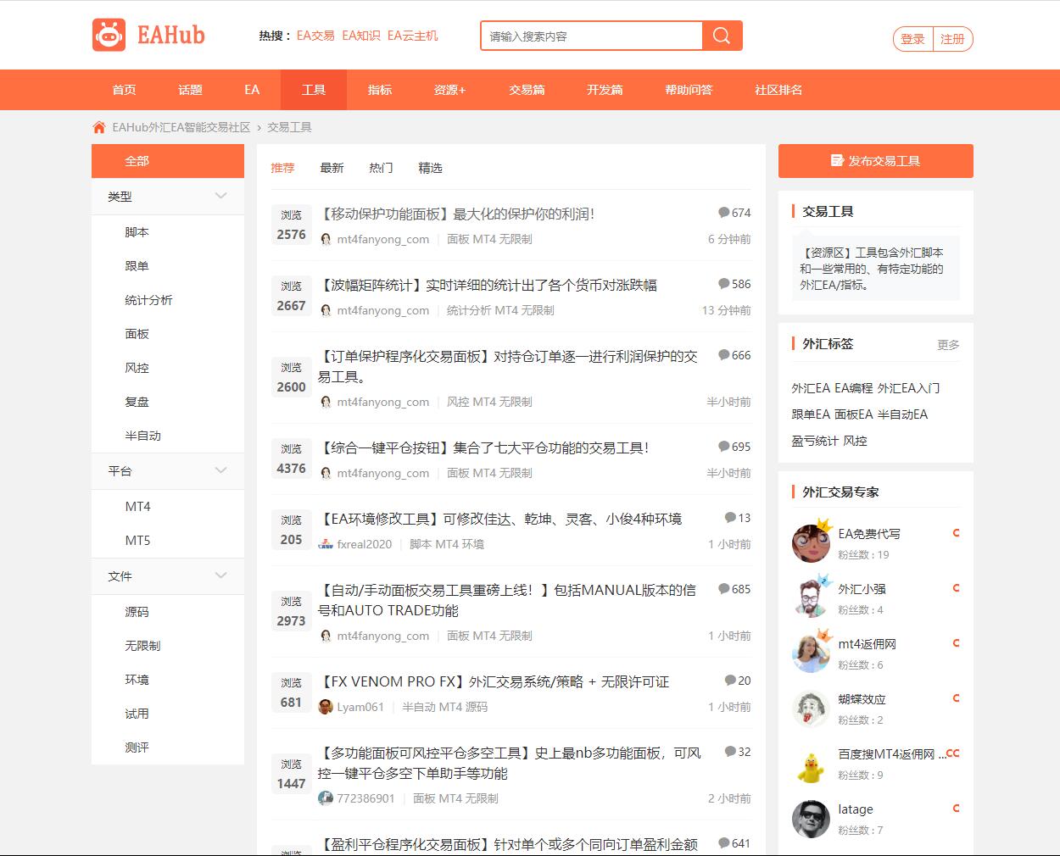
Task: Click the 登录 login button
Action: click(912, 39)
